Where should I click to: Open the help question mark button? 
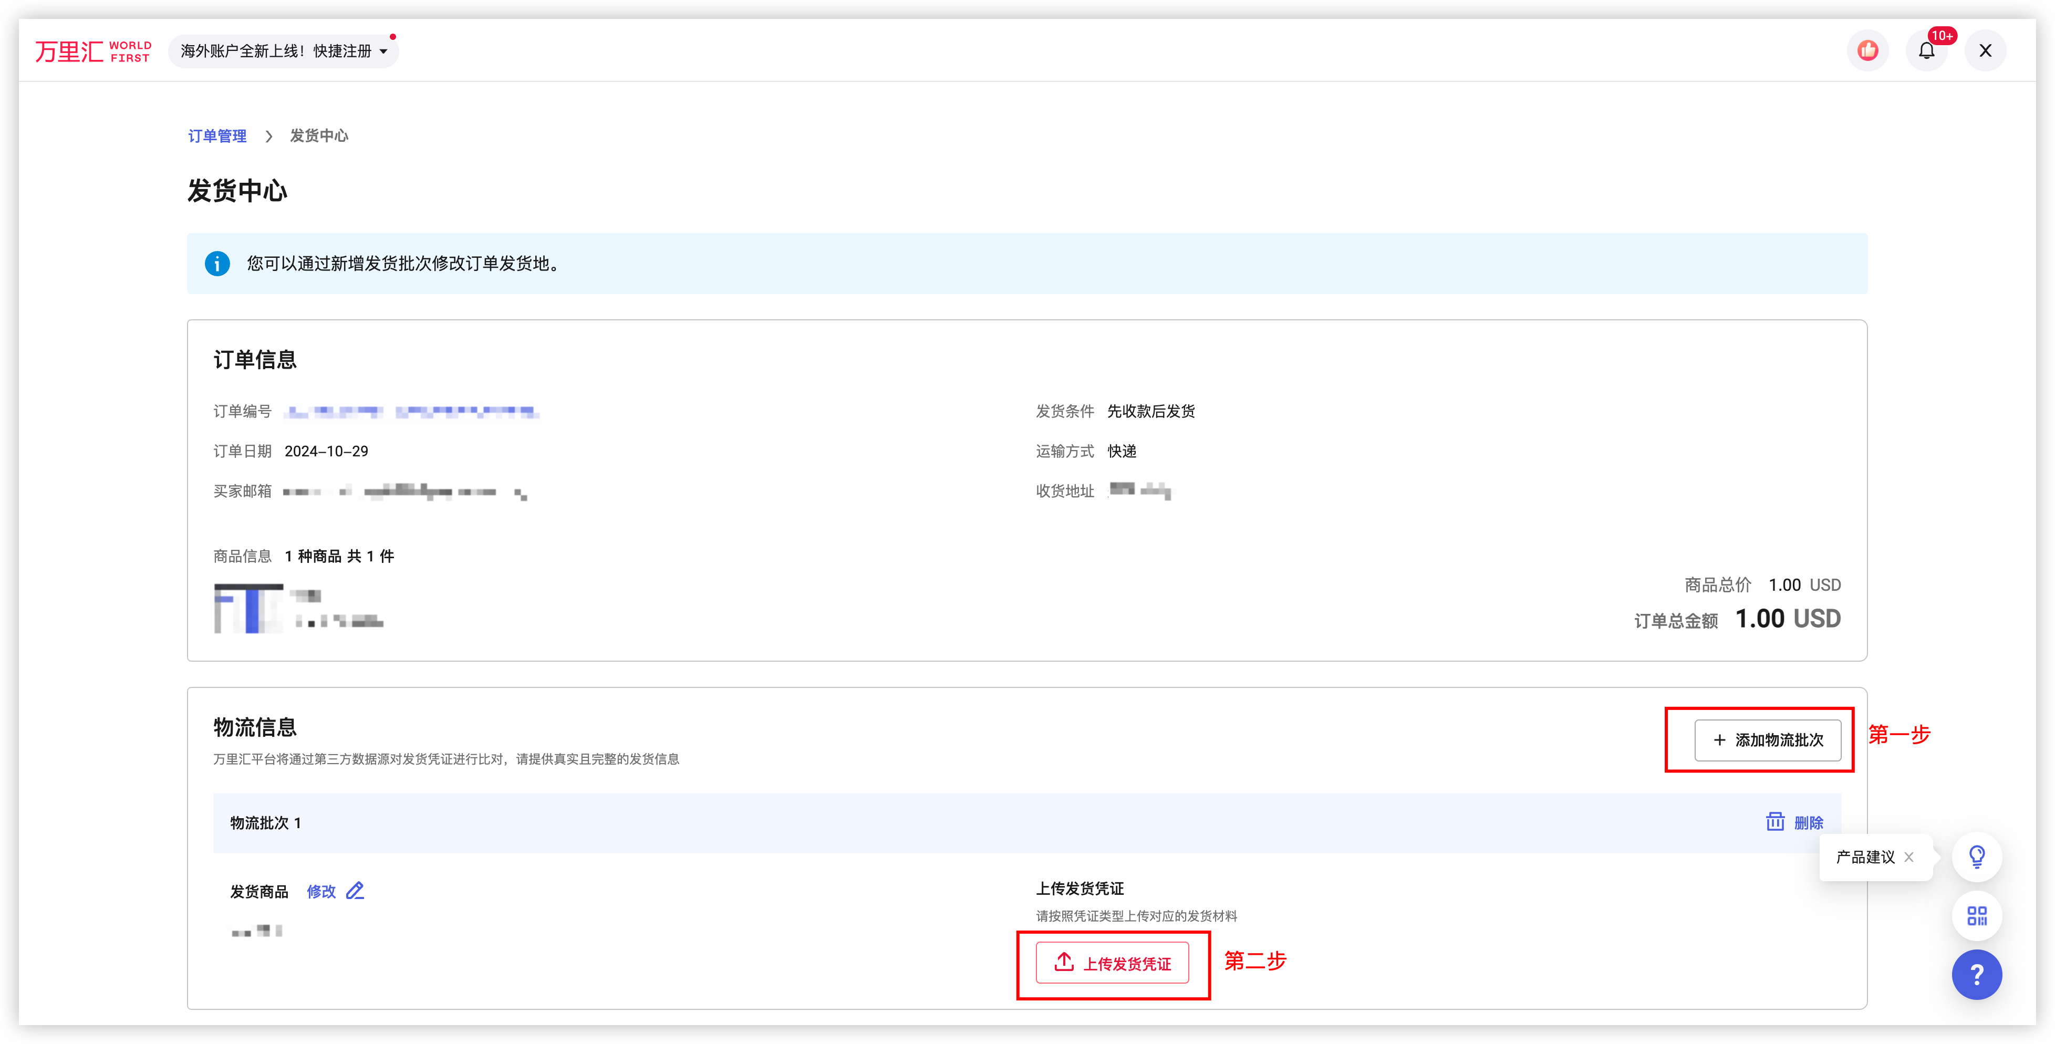(x=1976, y=974)
